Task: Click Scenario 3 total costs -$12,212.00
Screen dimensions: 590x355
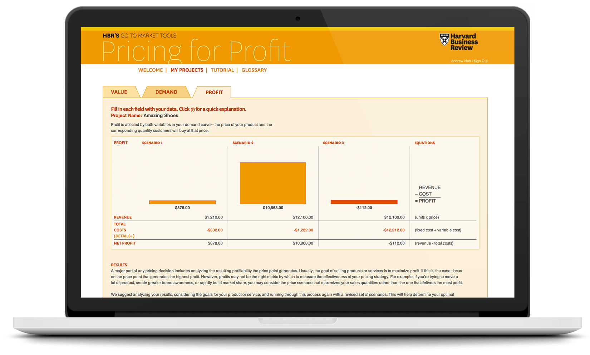Action: click(x=394, y=230)
